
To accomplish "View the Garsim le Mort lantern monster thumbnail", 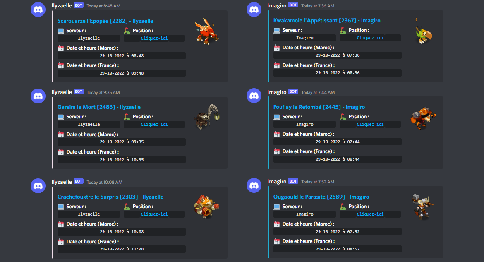I will [207, 118].
